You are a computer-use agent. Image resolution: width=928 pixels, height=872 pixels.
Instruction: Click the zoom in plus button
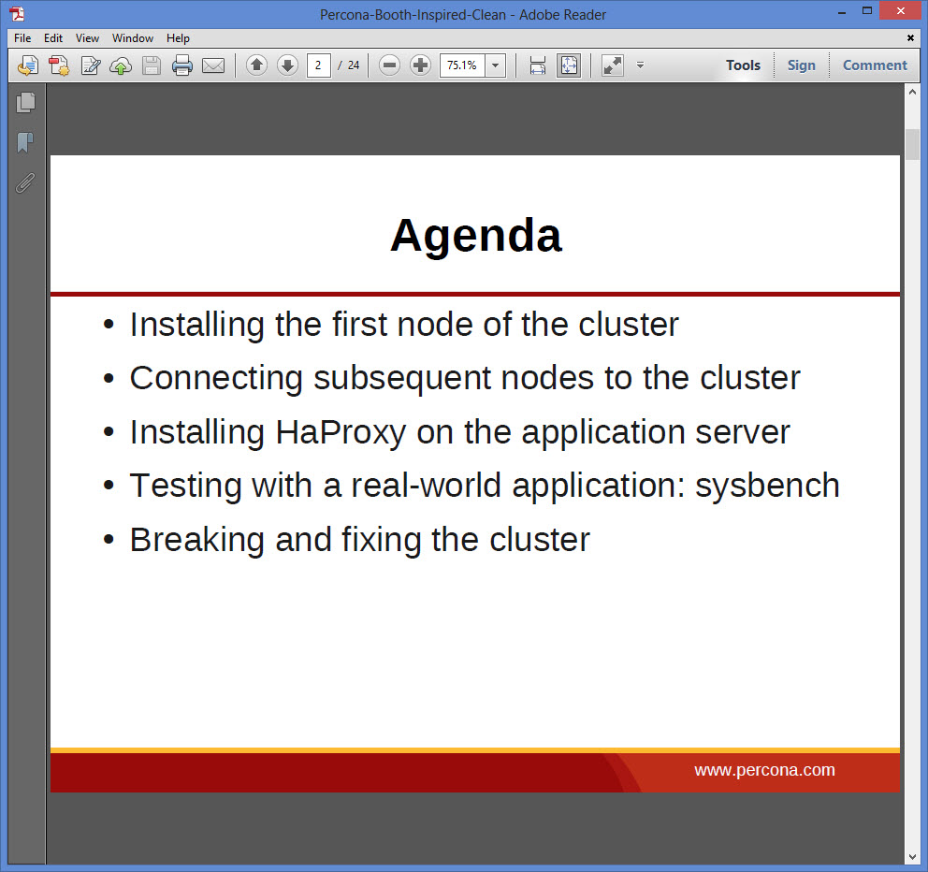(x=420, y=65)
